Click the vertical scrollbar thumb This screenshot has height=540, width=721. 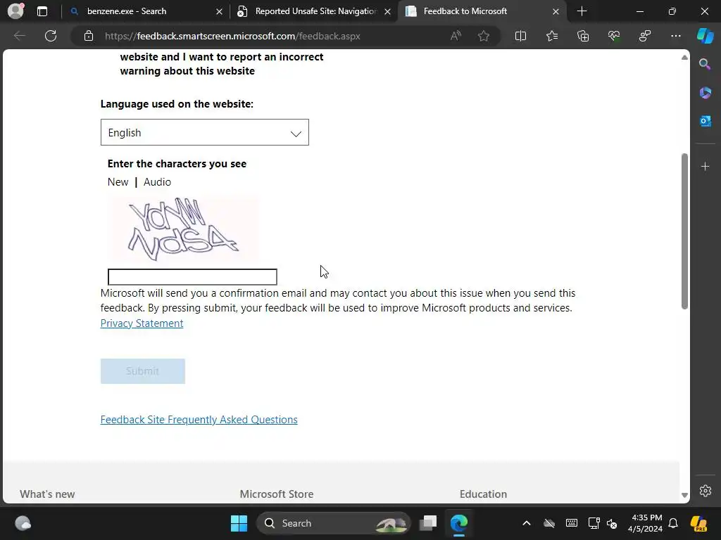[x=684, y=231]
